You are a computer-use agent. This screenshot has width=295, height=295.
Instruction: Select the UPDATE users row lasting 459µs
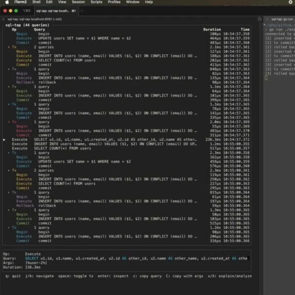click(127, 161)
